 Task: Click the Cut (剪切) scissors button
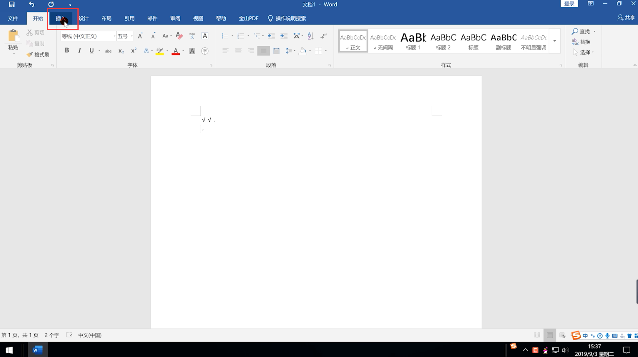coord(35,33)
